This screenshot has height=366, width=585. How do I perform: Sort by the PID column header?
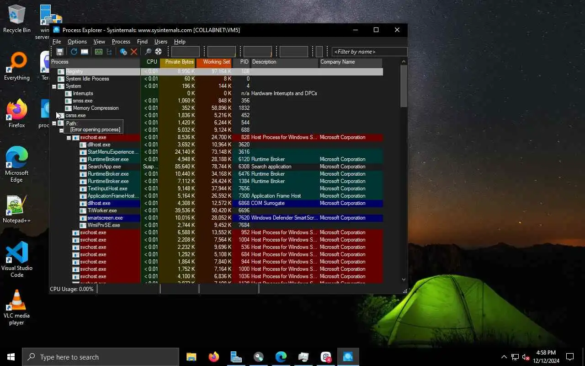pos(242,62)
